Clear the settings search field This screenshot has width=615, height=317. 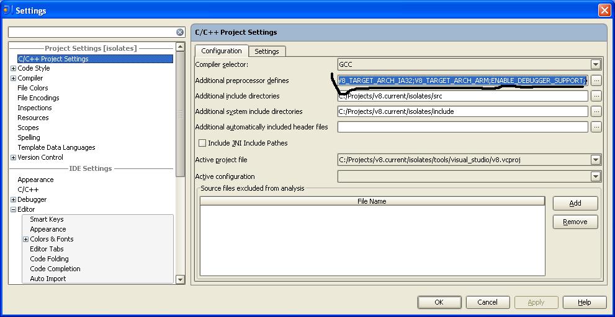click(179, 32)
